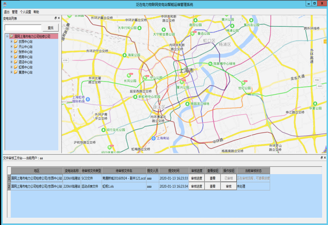Click the 提交时间 column header
328x225 pixels.
(x=174, y=170)
